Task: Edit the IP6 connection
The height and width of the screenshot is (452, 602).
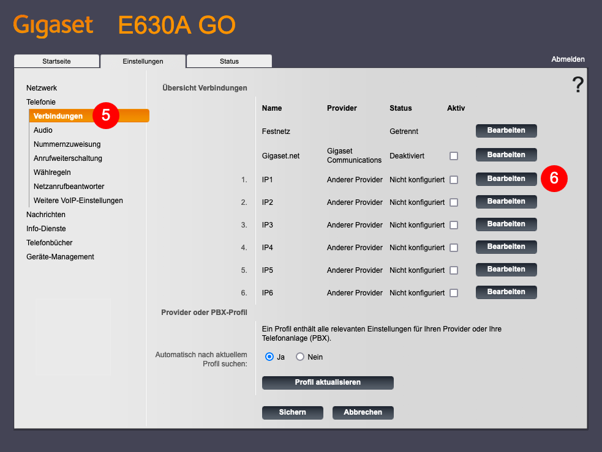Action: 506,292
